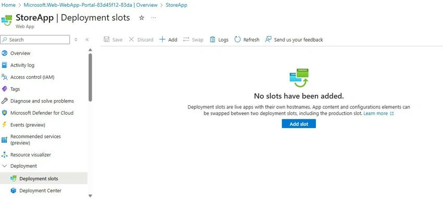Click the feedback person icon in toolbar

268,40
